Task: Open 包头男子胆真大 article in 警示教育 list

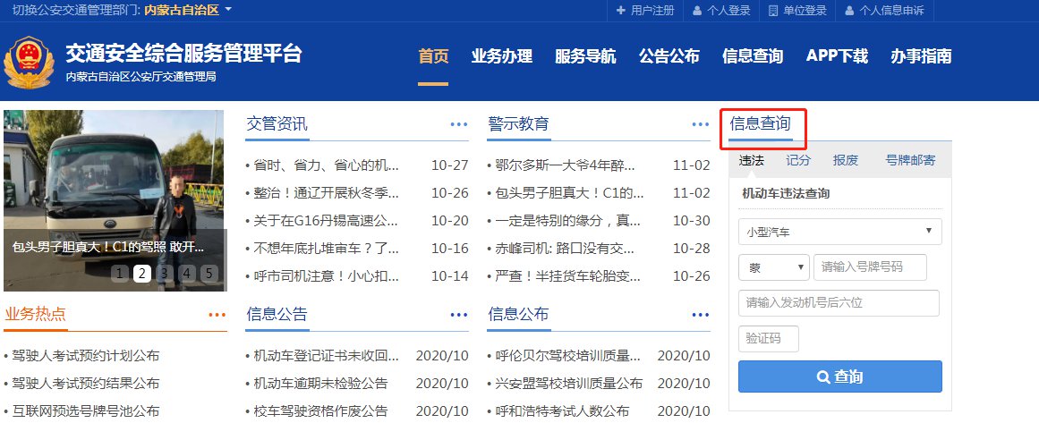Action: click(x=570, y=193)
